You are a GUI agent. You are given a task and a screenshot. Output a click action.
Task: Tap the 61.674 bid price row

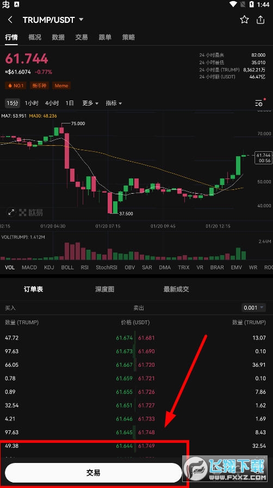point(125,338)
